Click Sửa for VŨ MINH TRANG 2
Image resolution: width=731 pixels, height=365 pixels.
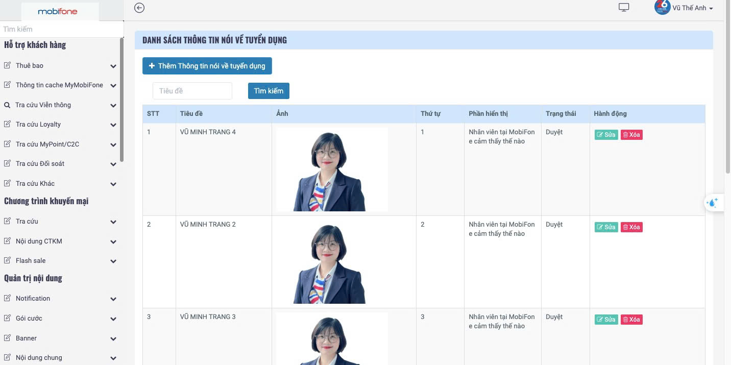tap(606, 227)
